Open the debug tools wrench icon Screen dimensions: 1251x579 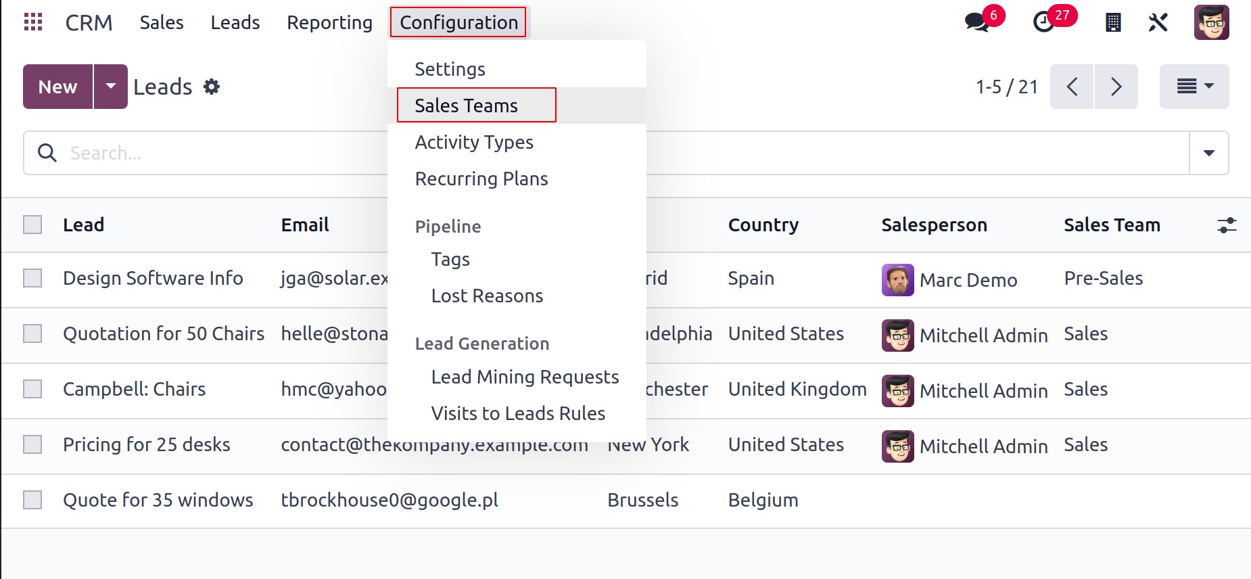tap(1158, 22)
